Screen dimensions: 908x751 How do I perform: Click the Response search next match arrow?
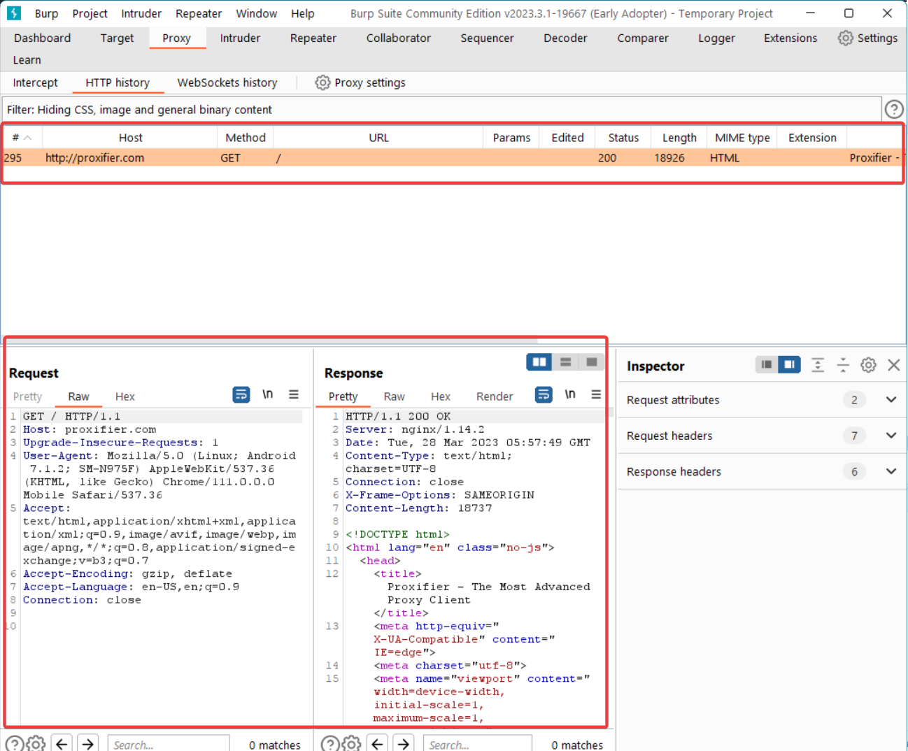(x=404, y=744)
